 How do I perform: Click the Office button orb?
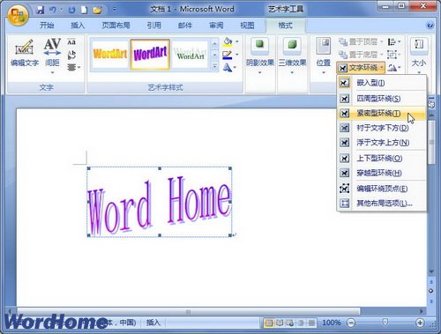click(18, 15)
